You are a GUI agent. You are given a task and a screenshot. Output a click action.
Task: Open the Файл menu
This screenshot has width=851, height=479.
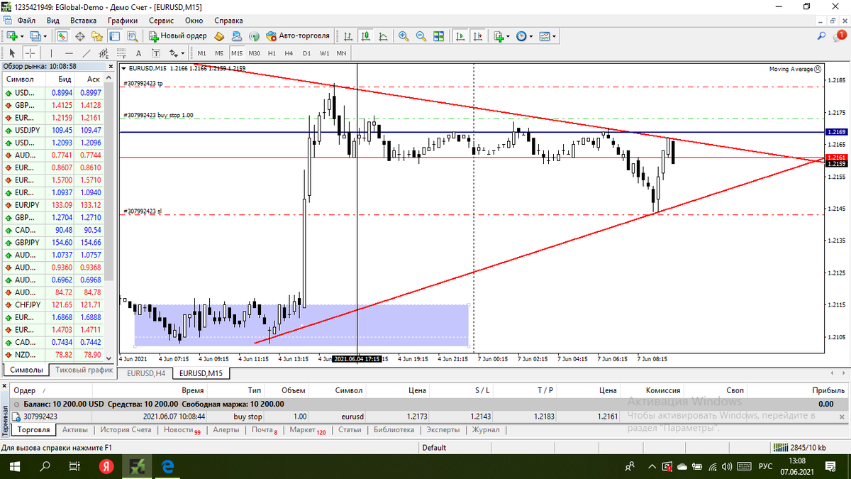27,21
